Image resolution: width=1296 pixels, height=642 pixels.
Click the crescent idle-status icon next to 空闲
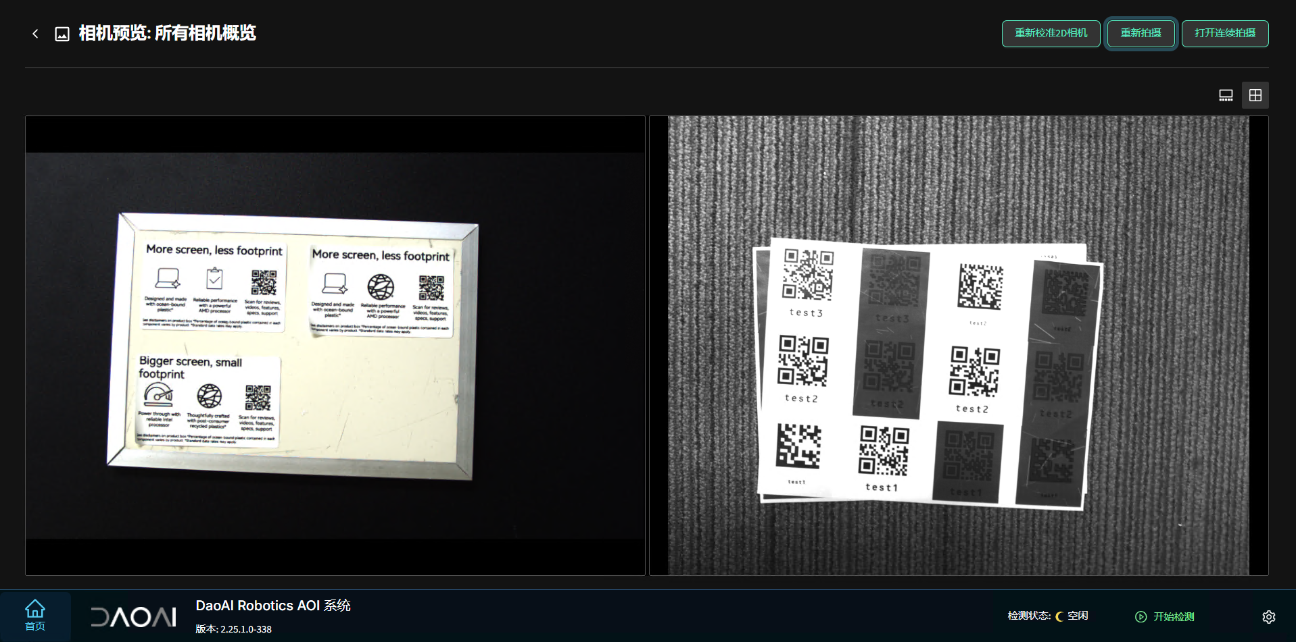coord(1059,616)
